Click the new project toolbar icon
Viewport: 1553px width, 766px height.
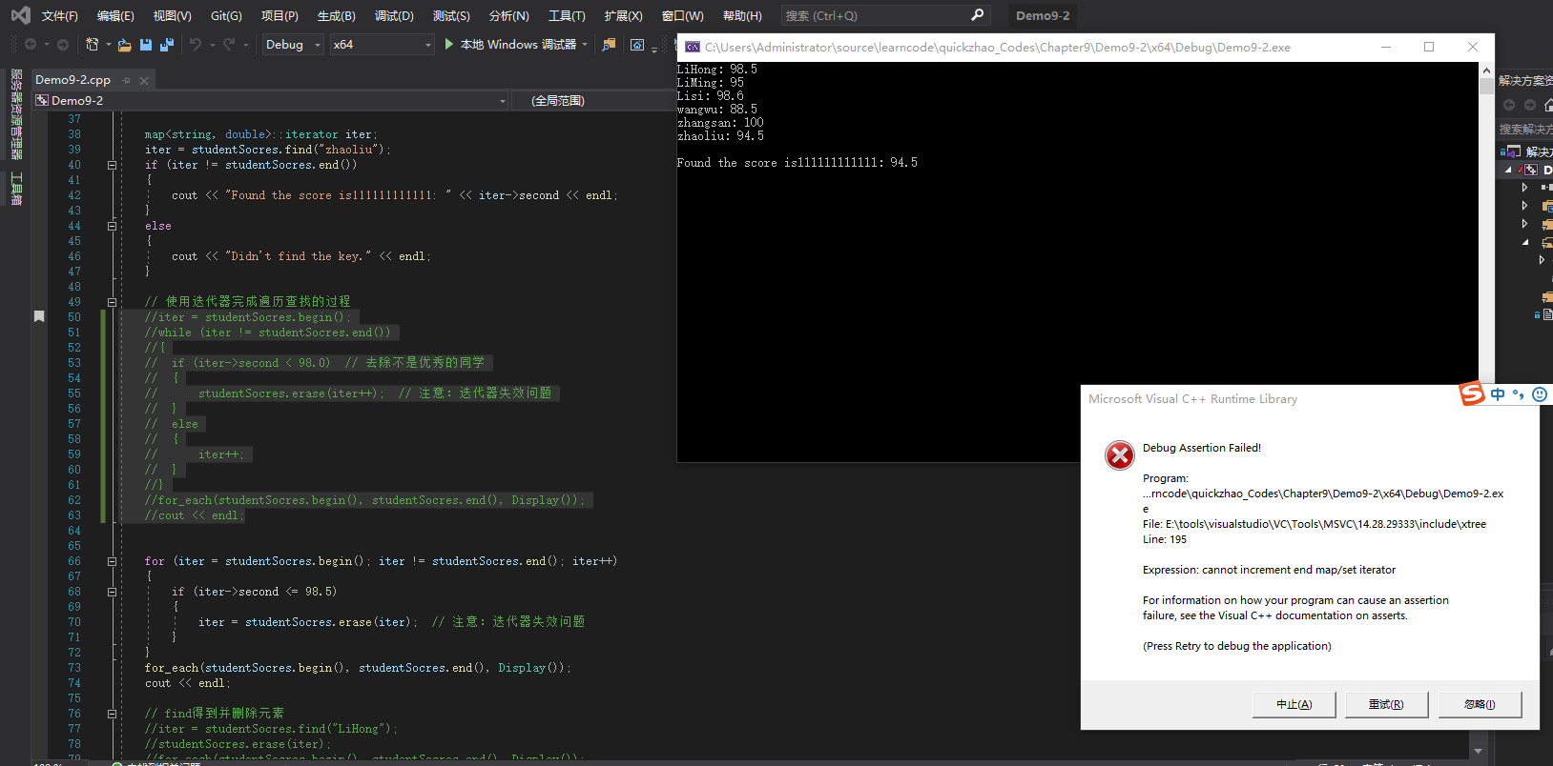point(92,44)
